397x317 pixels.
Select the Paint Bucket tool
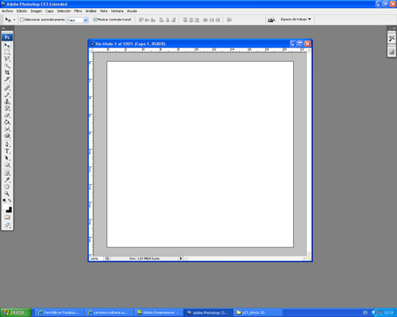(x=7, y=122)
